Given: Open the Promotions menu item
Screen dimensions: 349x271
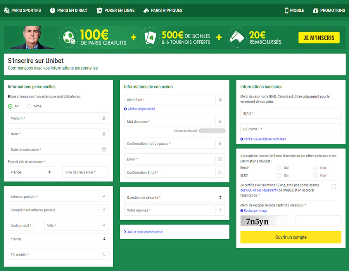Looking at the screenshot, I should pos(329,10).
